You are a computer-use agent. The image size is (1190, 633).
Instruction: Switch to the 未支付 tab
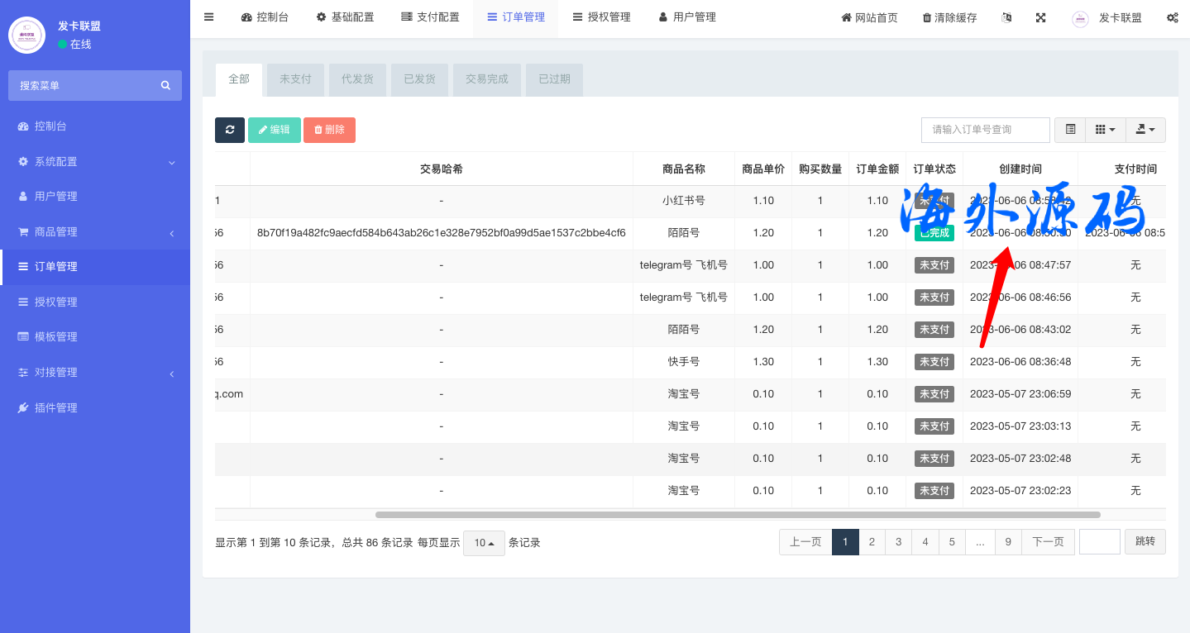tap(295, 79)
